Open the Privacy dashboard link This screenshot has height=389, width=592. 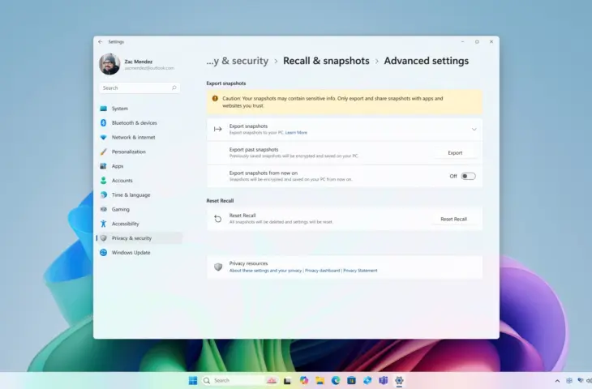click(x=323, y=271)
